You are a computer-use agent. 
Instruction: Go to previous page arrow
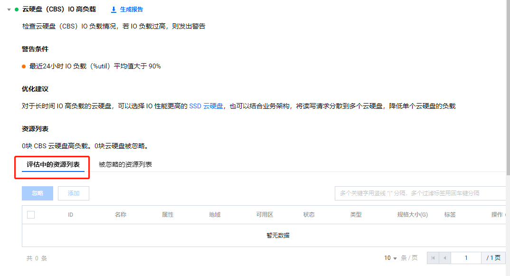pyautogui.click(x=444, y=258)
